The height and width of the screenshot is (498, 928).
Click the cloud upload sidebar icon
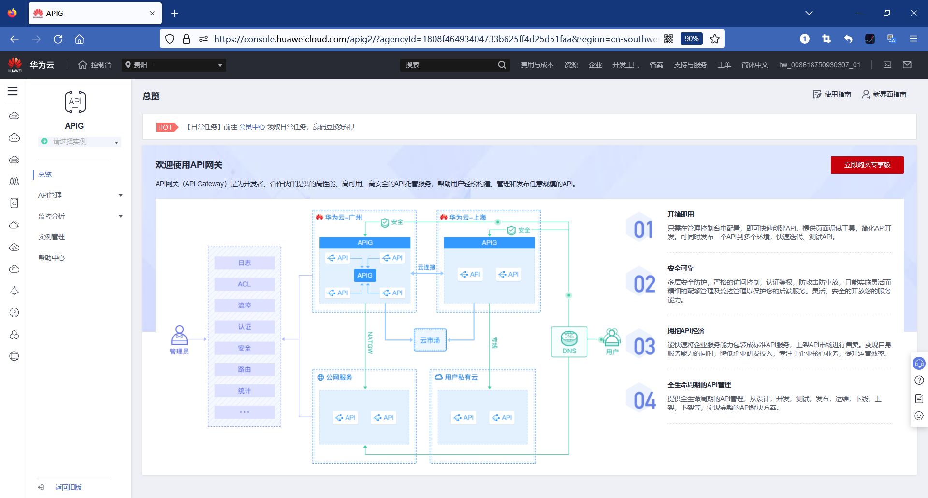pos(14,247)
